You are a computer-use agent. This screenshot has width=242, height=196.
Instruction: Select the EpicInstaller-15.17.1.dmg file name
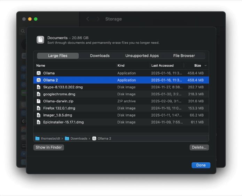pos(63,122)
